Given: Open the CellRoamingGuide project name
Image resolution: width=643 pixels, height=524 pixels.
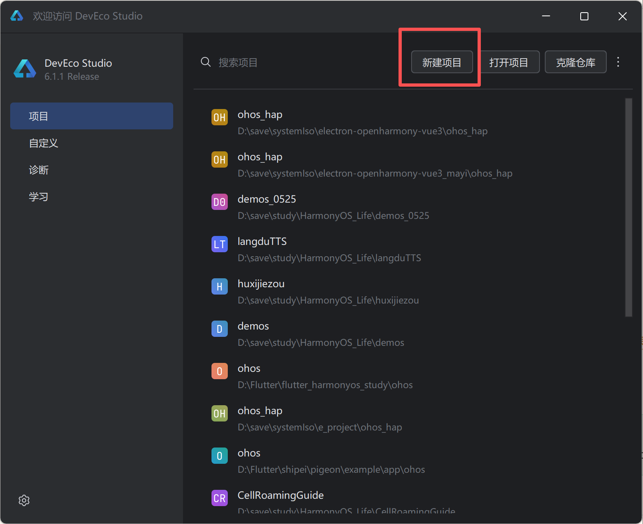Looking at the screenshot, I should pos(281,496).
